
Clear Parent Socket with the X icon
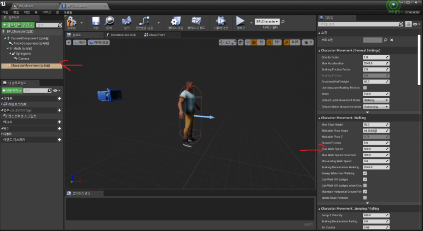392,40
